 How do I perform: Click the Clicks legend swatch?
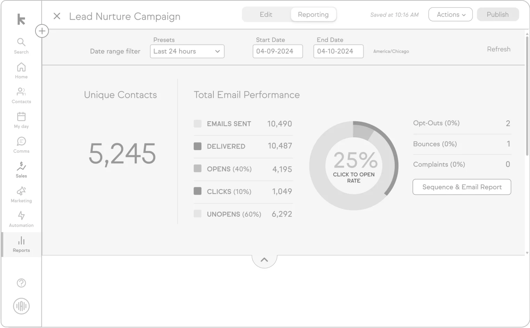point(198,191)
